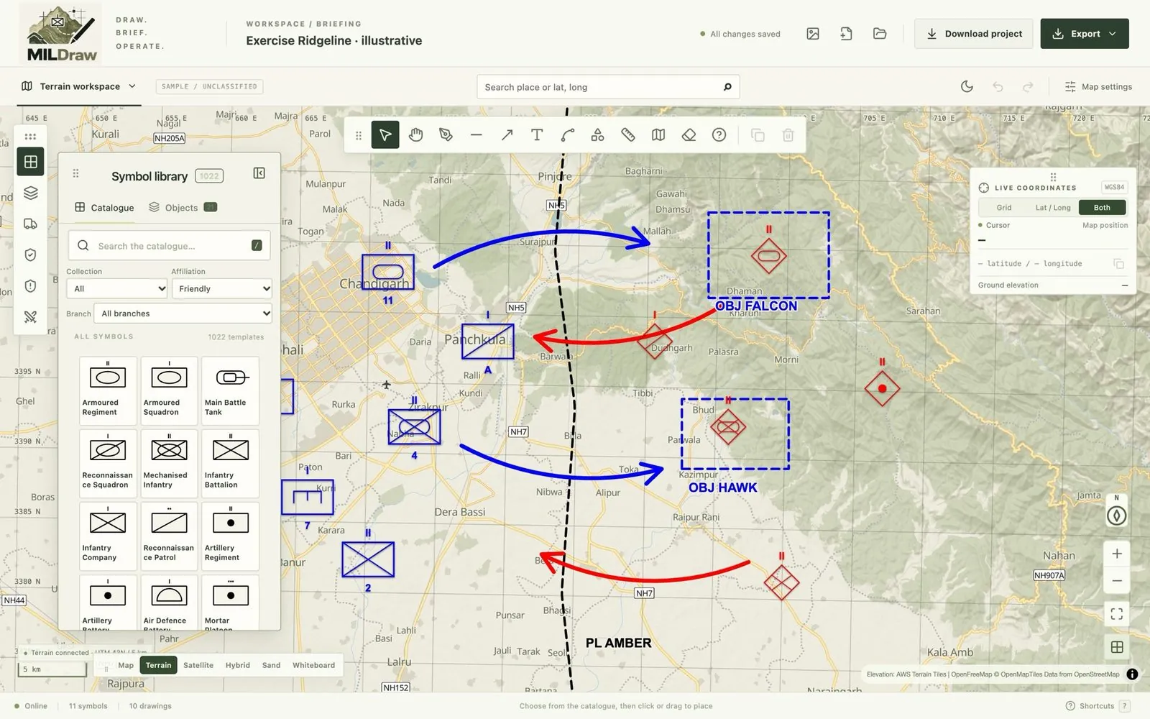This screenshot has width=1150, height=719.
Task: Open the Affiliation Friendly dropdown
Action: click(x=221, y=288)
